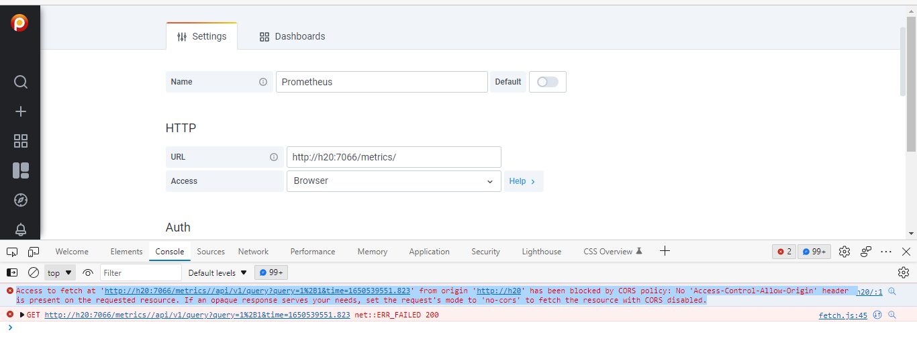Open the DevTools settings gear

pos(844,252)
